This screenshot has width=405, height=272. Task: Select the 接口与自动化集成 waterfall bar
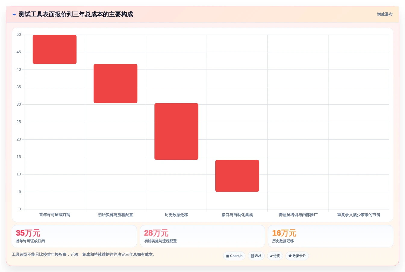coord(237,176)
